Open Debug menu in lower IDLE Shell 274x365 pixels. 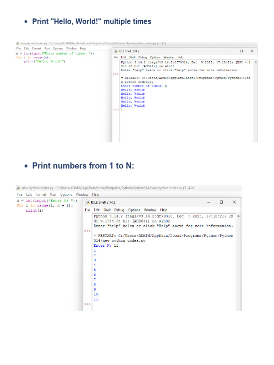(x=119, y=210)
